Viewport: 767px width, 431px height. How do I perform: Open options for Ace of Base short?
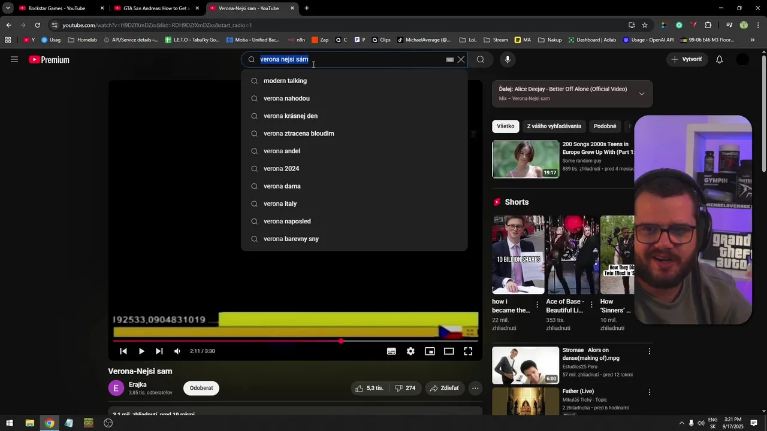coord(591,305)
